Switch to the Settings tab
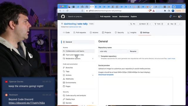The height and width of the screenshot is (106, 188). click(x=145, y=32)
